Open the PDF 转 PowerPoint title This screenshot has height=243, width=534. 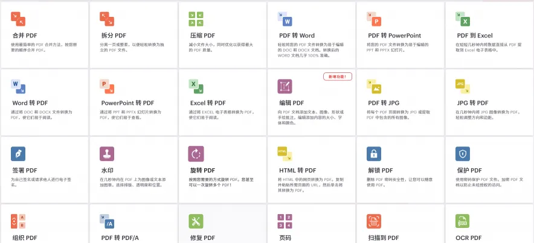(394, 36)
